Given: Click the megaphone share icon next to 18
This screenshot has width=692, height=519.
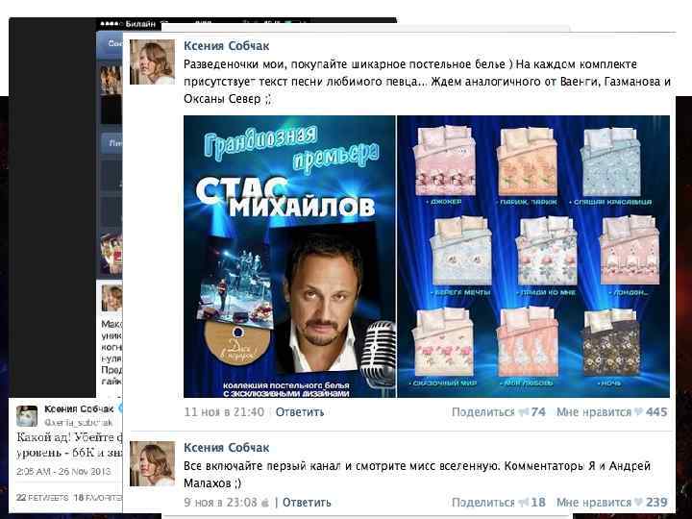Looking at the screenshot, I should 524,503.
